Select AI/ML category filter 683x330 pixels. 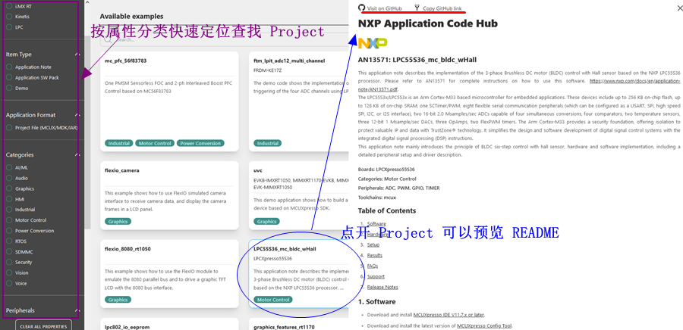pos(10,167)
